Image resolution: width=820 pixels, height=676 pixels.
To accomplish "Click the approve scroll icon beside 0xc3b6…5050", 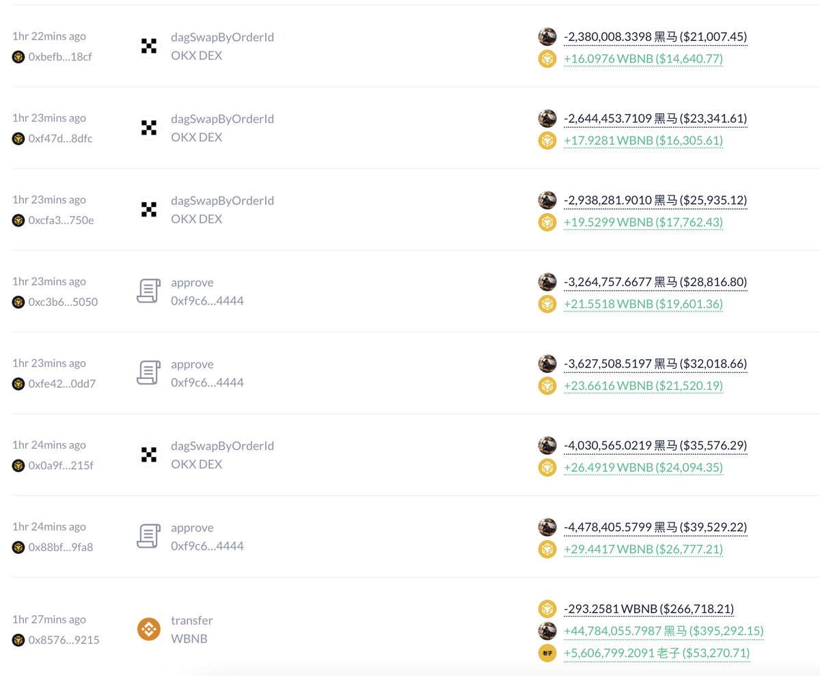I will [148, 291].
